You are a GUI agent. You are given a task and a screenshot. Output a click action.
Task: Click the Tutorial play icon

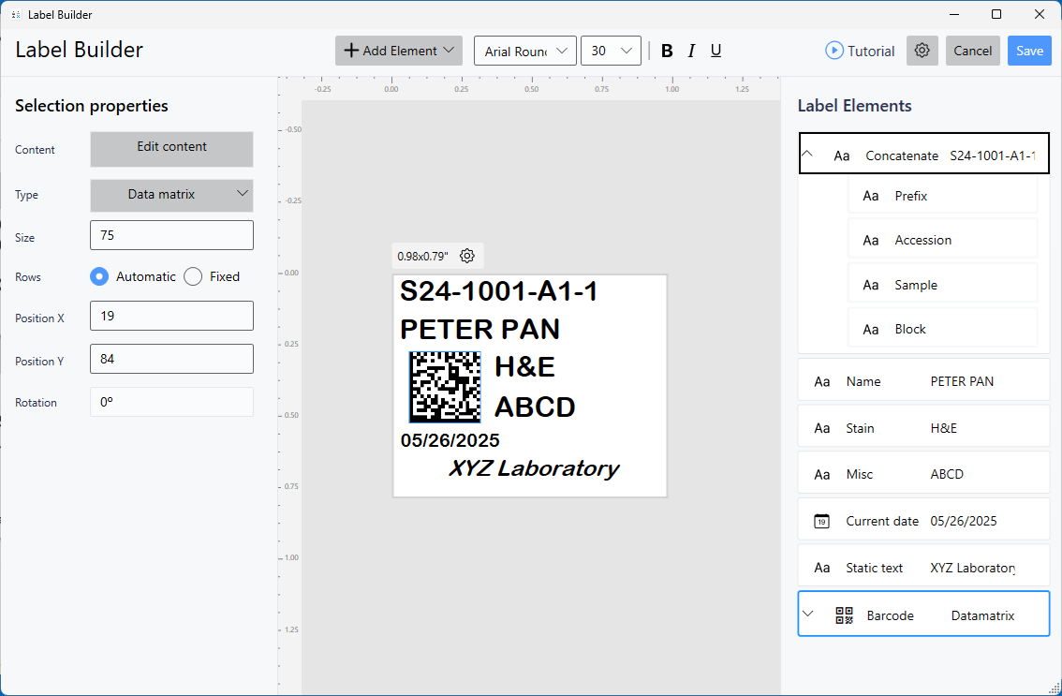point(833,51)
